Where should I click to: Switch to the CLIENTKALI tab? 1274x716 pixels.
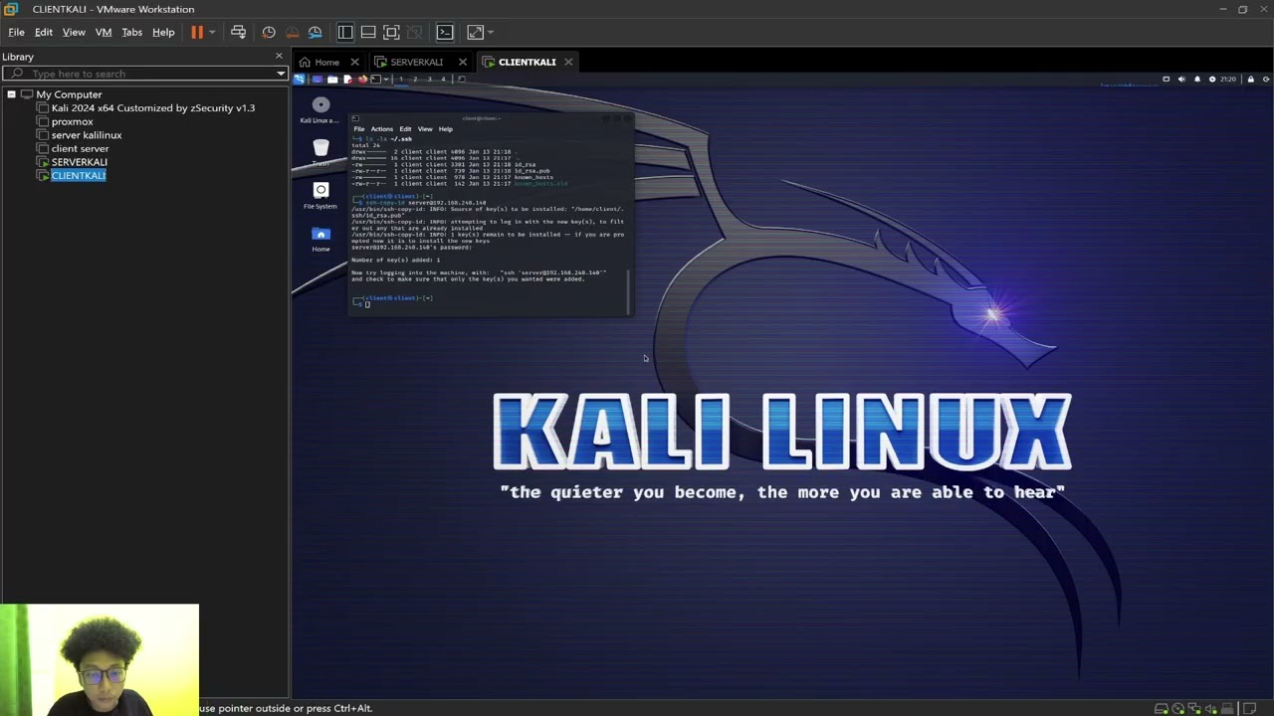pos(527,62)
